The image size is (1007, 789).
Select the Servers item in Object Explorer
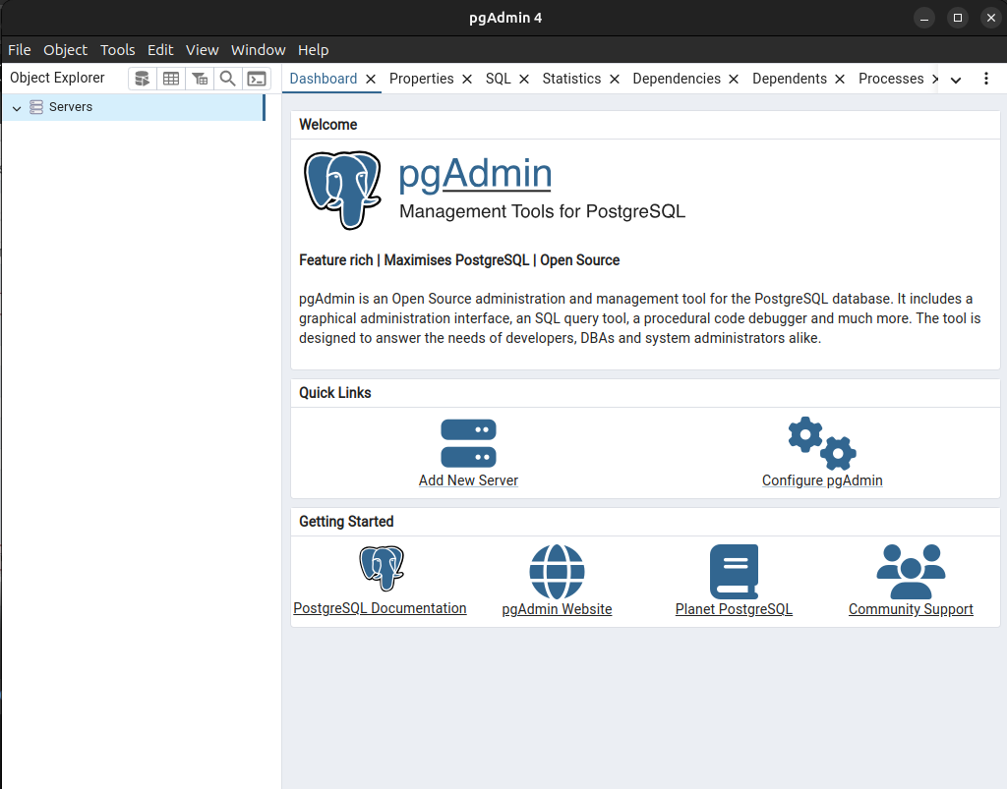(x=71, y=107)
